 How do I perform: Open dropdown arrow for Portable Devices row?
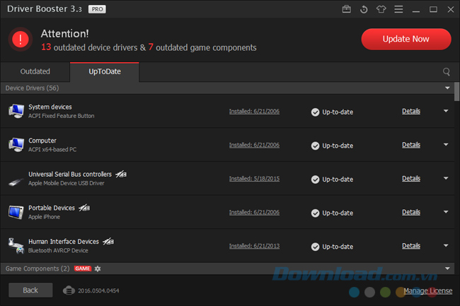click(446, 212)
